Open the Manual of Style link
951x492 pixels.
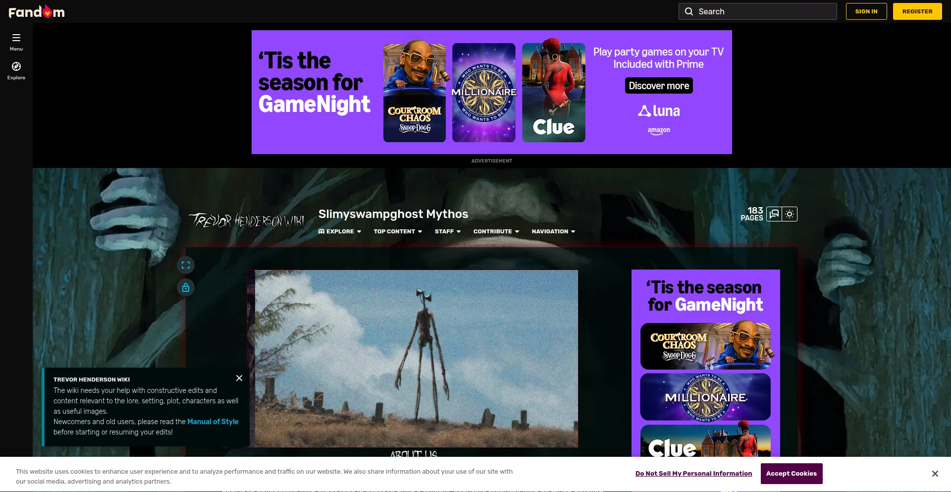coord(213,422)
